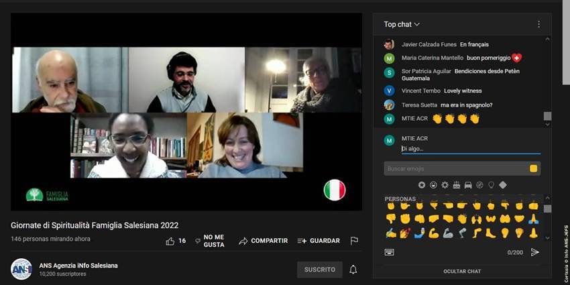
Task: Click Teresa Suetta 'ma era in spagnolo?' message
Action: click(x=467, y=105)
